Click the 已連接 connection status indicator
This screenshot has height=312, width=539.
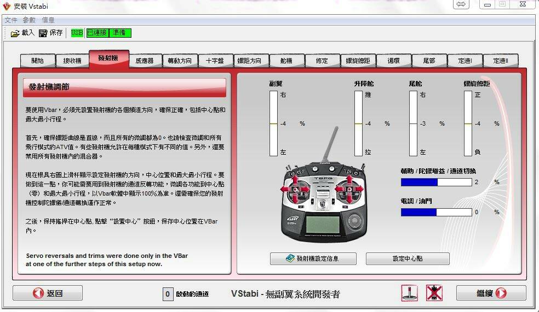98,33
